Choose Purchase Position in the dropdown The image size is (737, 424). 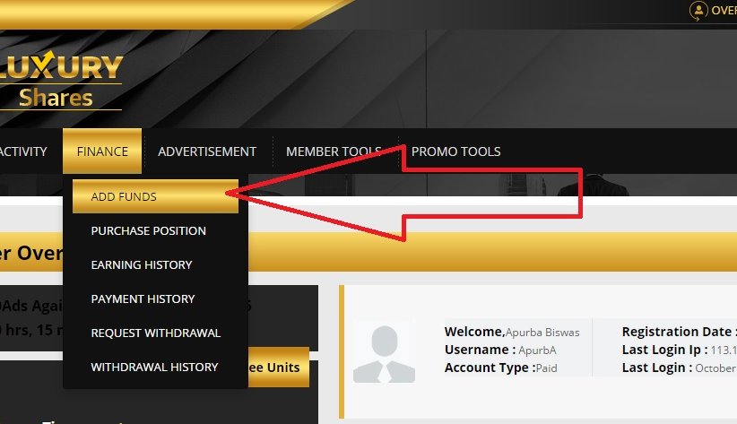click(x=149, y=230)
